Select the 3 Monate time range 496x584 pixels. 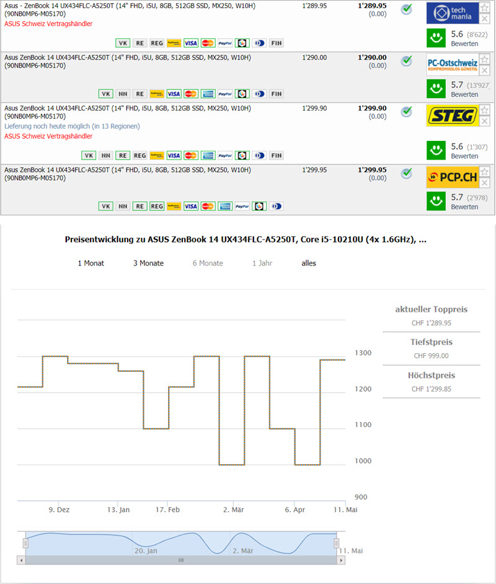click(148, 263)
